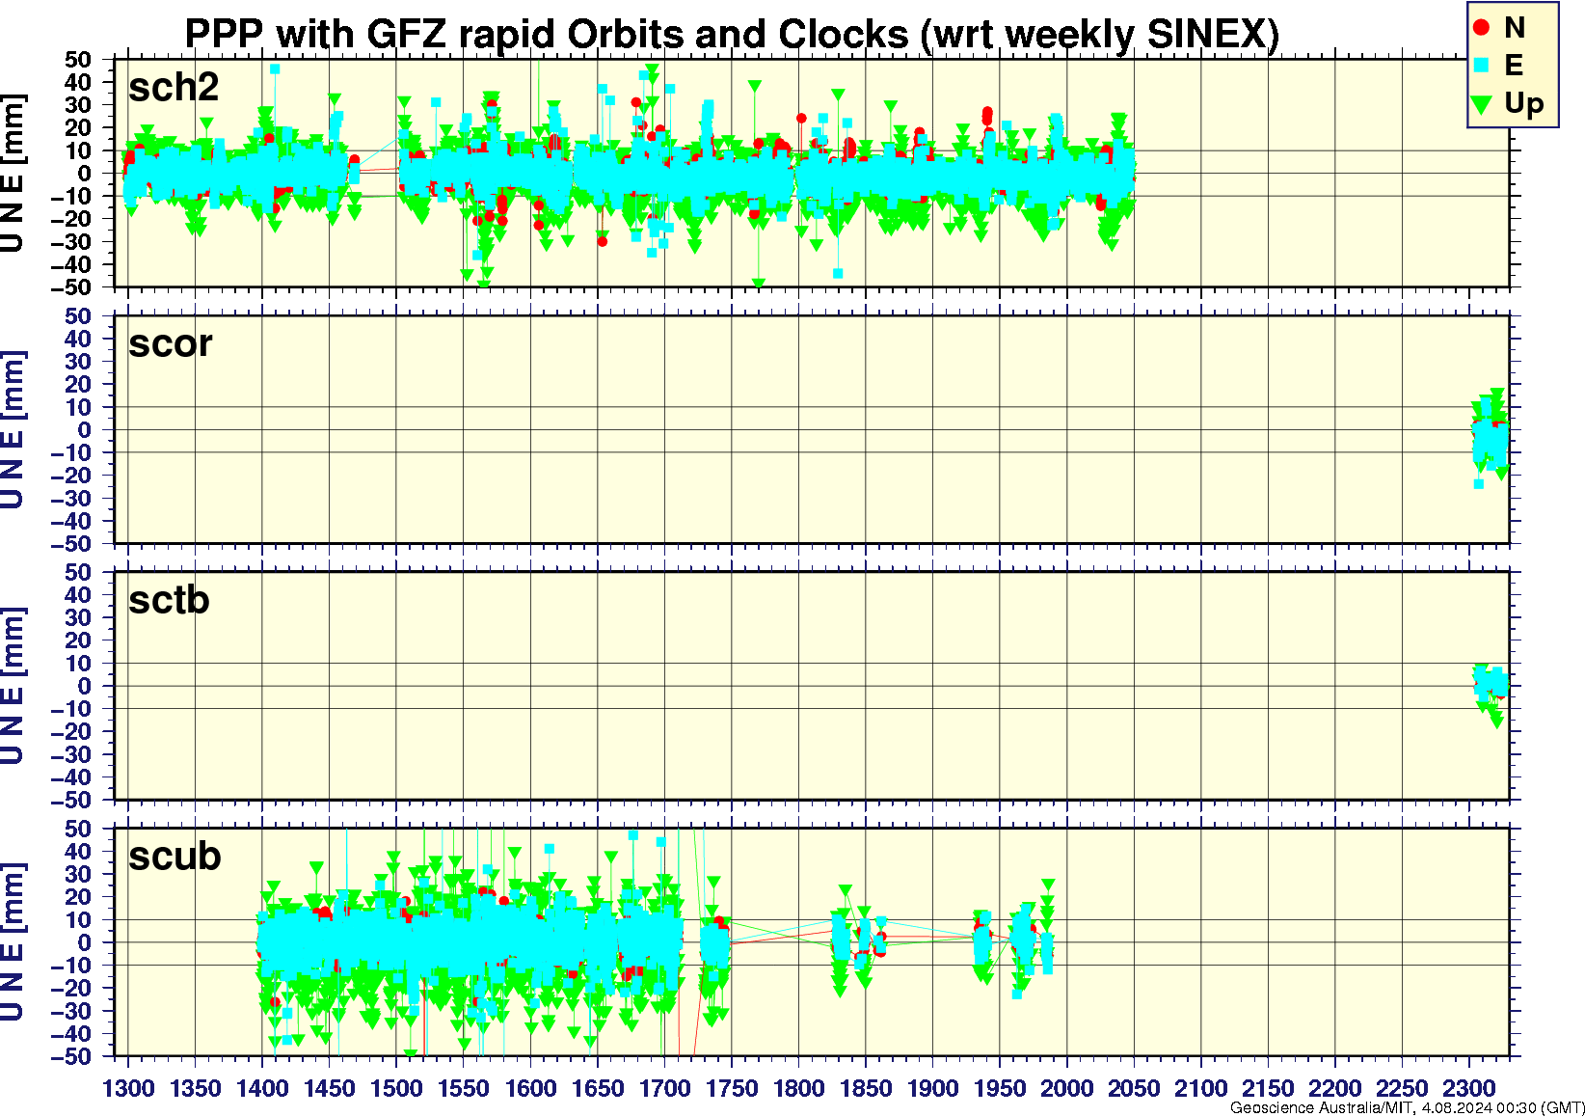The image size is (1585, 1117).
Task: Click the x-axis tick label 2050
Action: [x=1134, y=1089]
